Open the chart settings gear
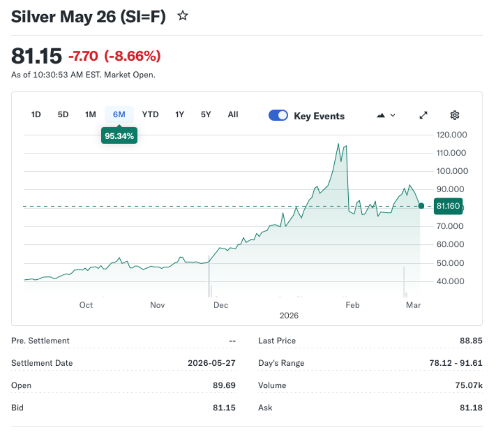Image resolution: width=496 pixels, height=437 pixels. tap(454, 115)
